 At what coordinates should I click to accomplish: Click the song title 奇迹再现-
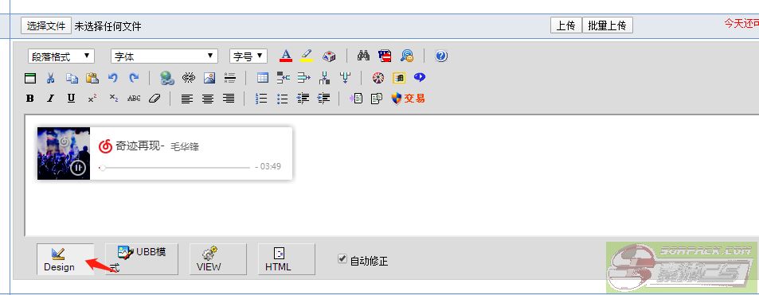point(141,146)
